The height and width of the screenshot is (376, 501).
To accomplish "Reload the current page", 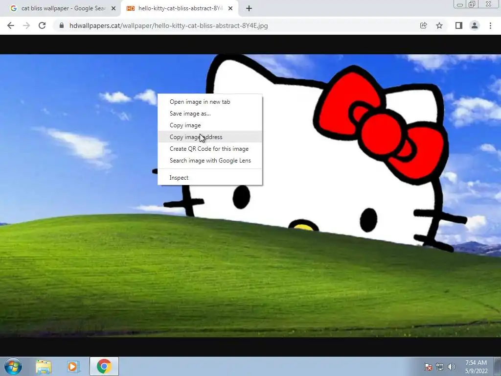I will 42,25.
